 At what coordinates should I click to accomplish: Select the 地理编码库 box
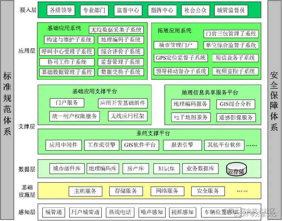tap(103, 168)
